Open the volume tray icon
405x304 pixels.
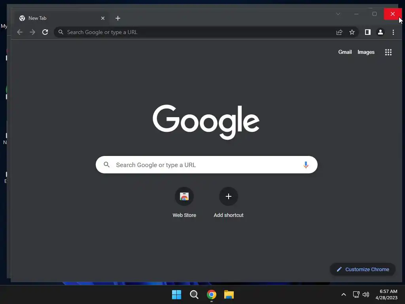pos(366,294)
